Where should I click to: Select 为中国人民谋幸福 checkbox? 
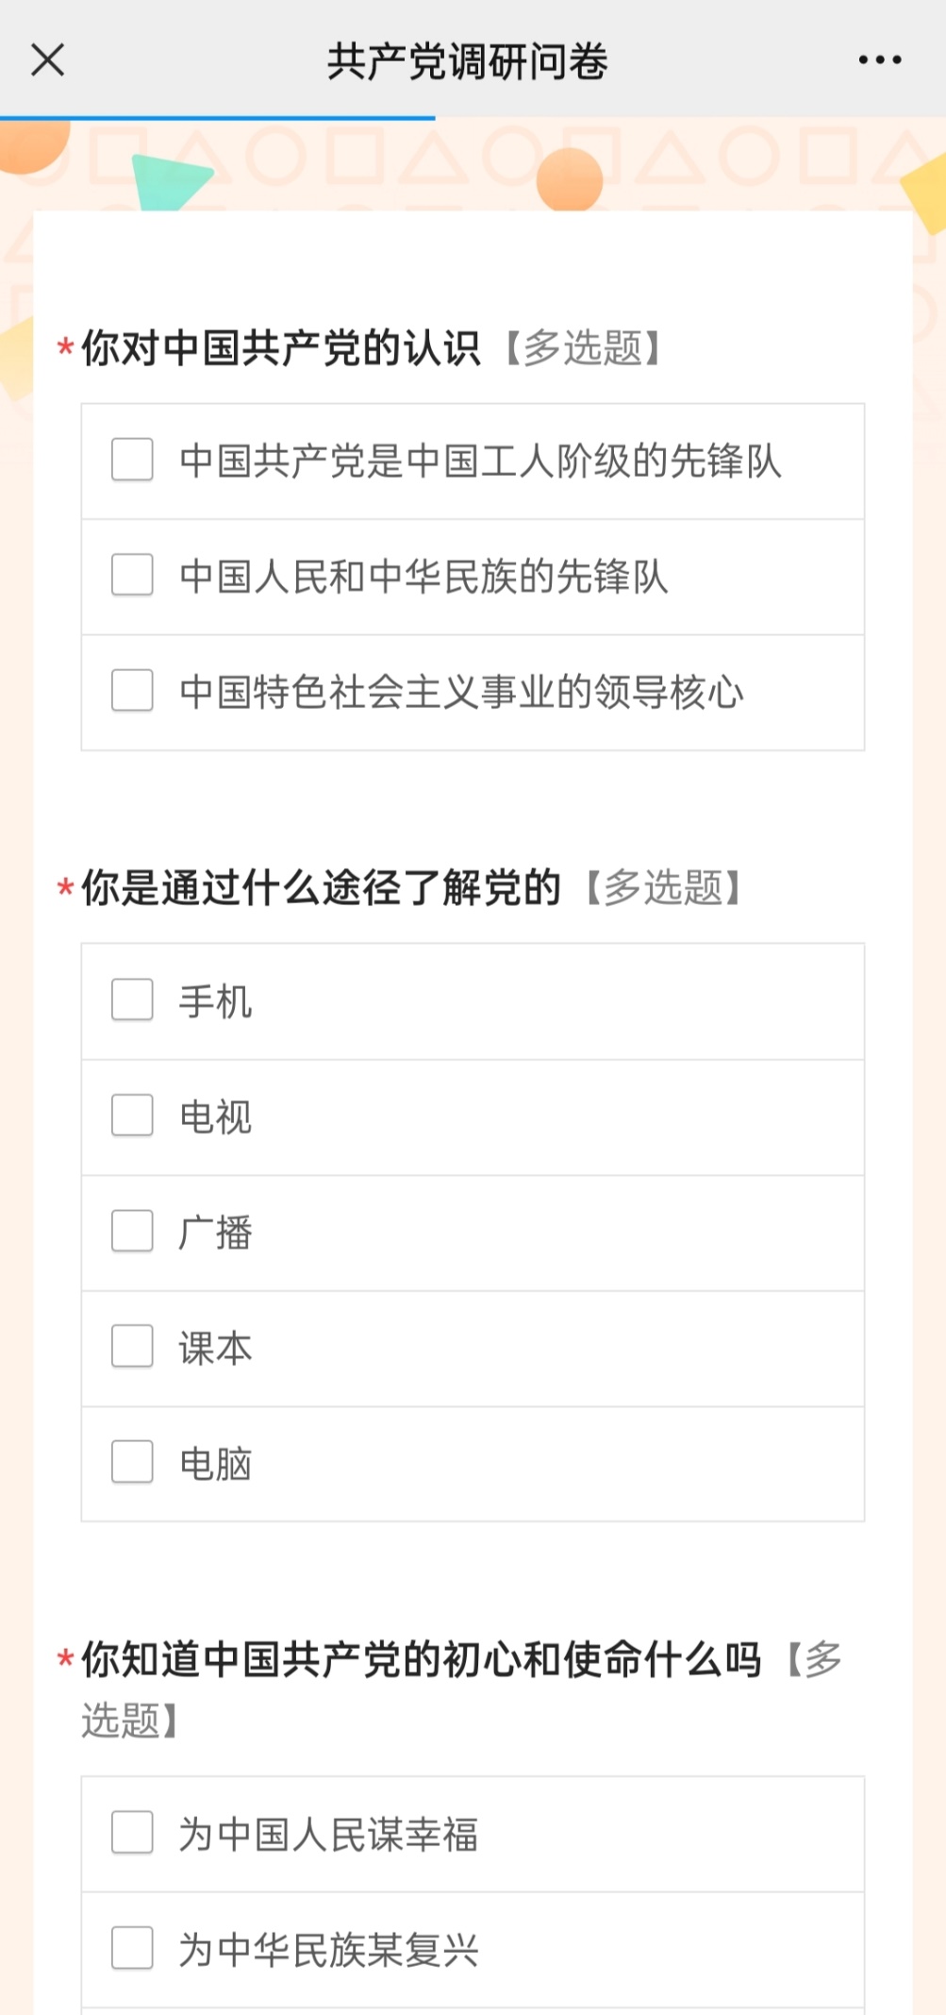(132, 1833)
